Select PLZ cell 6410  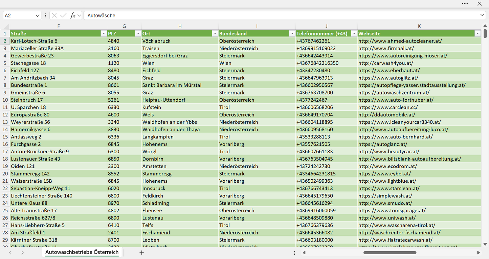pyautogui.click(x=124, y=225)
